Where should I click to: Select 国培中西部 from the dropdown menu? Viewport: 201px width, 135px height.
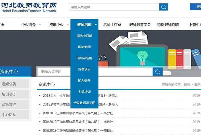pos(84,36)
